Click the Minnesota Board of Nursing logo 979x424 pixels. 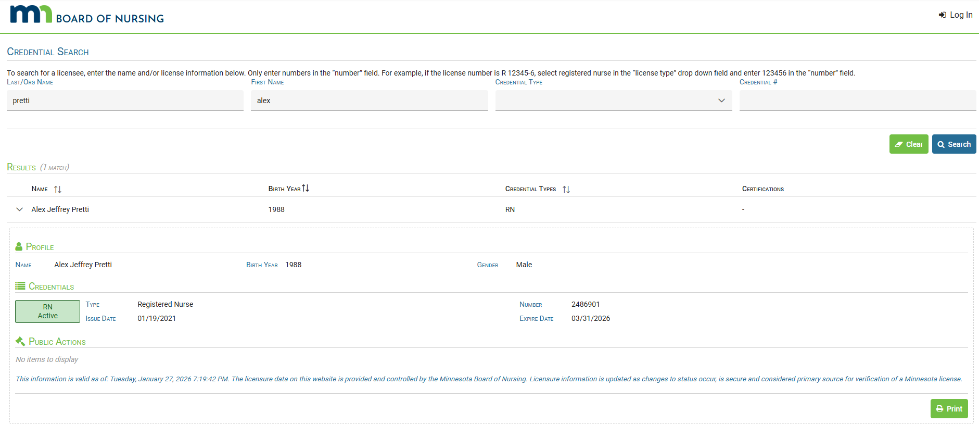(86, 15)
